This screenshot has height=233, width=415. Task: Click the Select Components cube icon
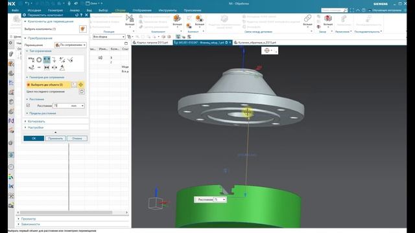click(82, 29)
